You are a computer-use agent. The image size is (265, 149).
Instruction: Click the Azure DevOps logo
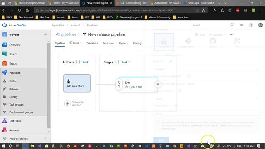pyautogui.click(x=5, y=25)
